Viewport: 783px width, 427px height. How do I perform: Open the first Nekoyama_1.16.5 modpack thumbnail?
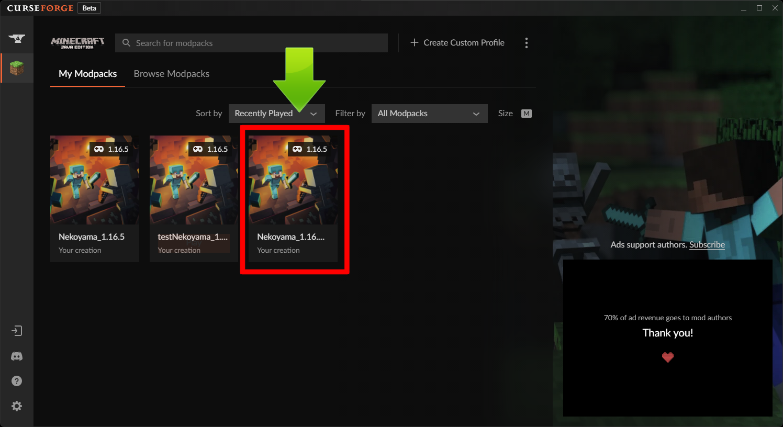point(95,180)
